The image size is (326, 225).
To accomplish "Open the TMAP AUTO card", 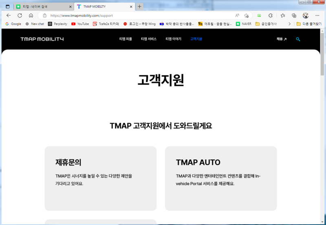I will 221,179.
